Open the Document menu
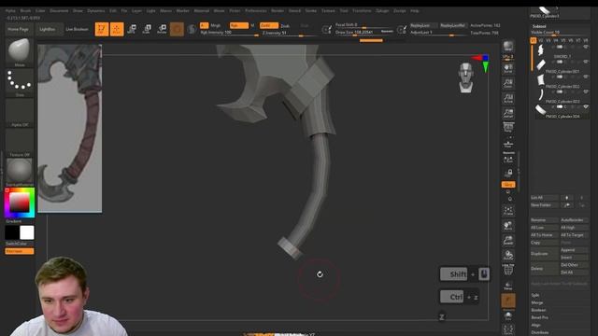598x336 pixels. point(59,10)
